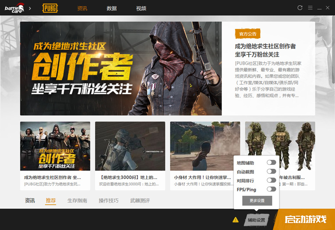Click the 官方公告 badge

pos(247,34)
